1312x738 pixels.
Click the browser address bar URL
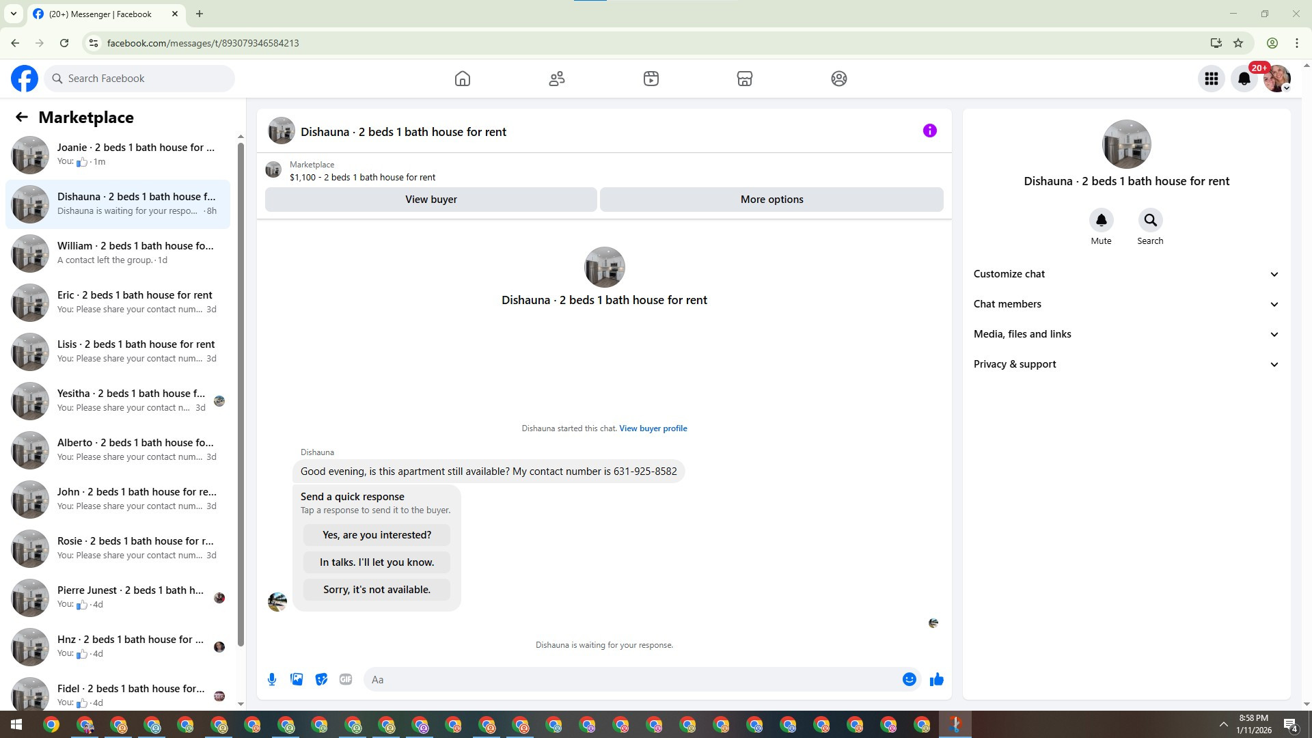pos(203,43)
